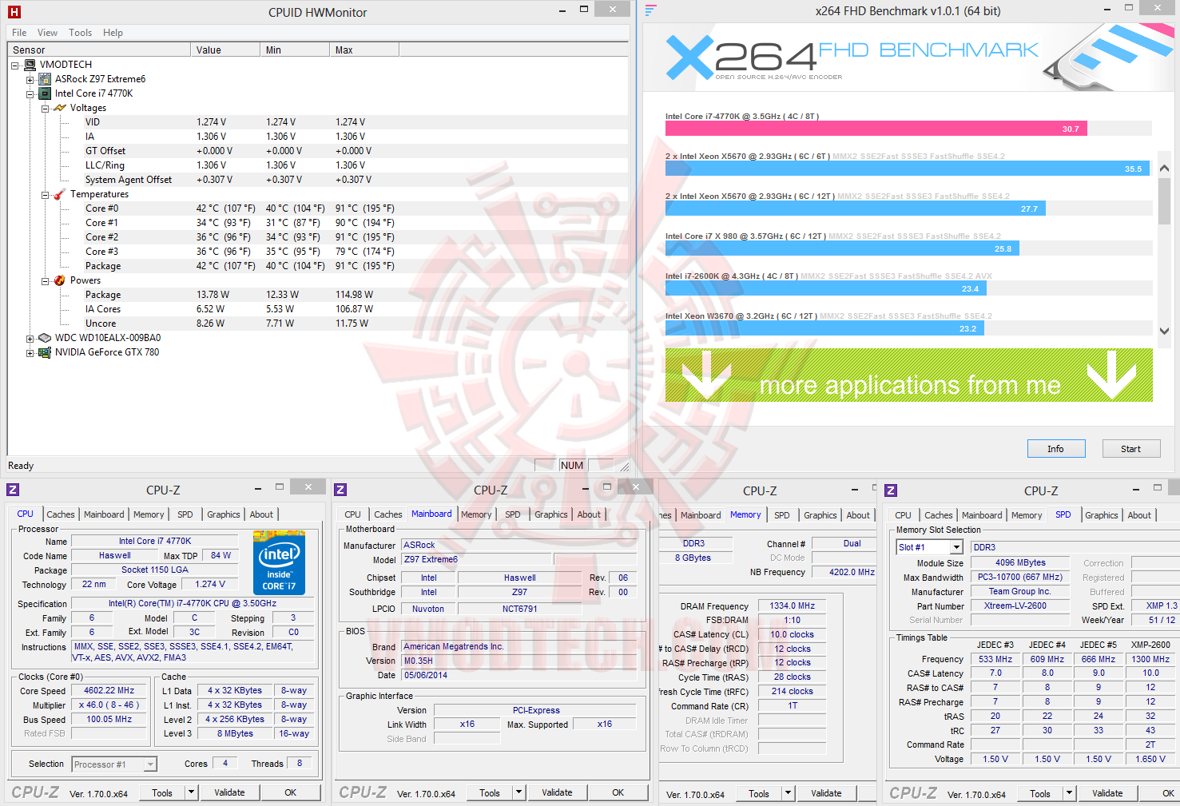
Task: Click the VMODTECH computer icon in the sensor tree
Action: coord(30,65)
